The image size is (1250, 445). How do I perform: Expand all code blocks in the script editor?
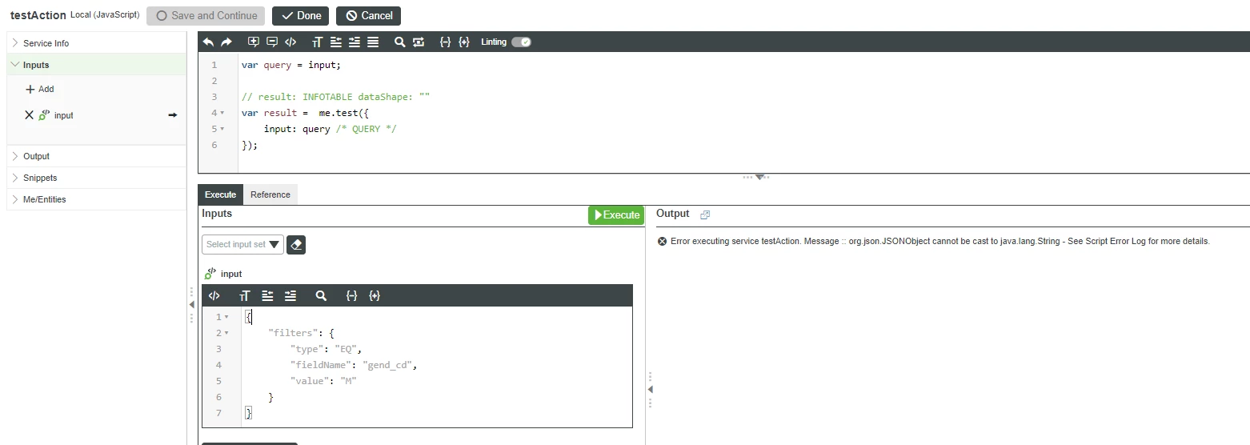[x=464, y=42]
